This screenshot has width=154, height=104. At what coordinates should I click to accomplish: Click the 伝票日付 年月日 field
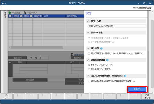[38, 58]
